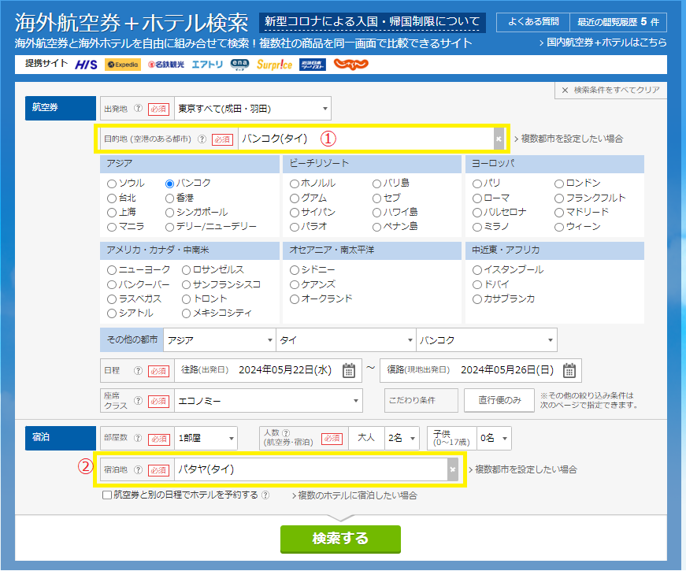Open the 大人 2名 adults dropdown

point(402,439)
